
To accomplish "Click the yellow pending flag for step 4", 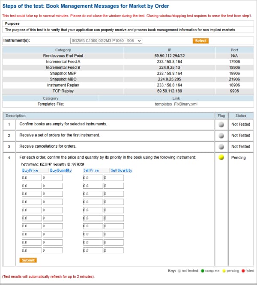I will pyautogui.click(x=221, y=157).
